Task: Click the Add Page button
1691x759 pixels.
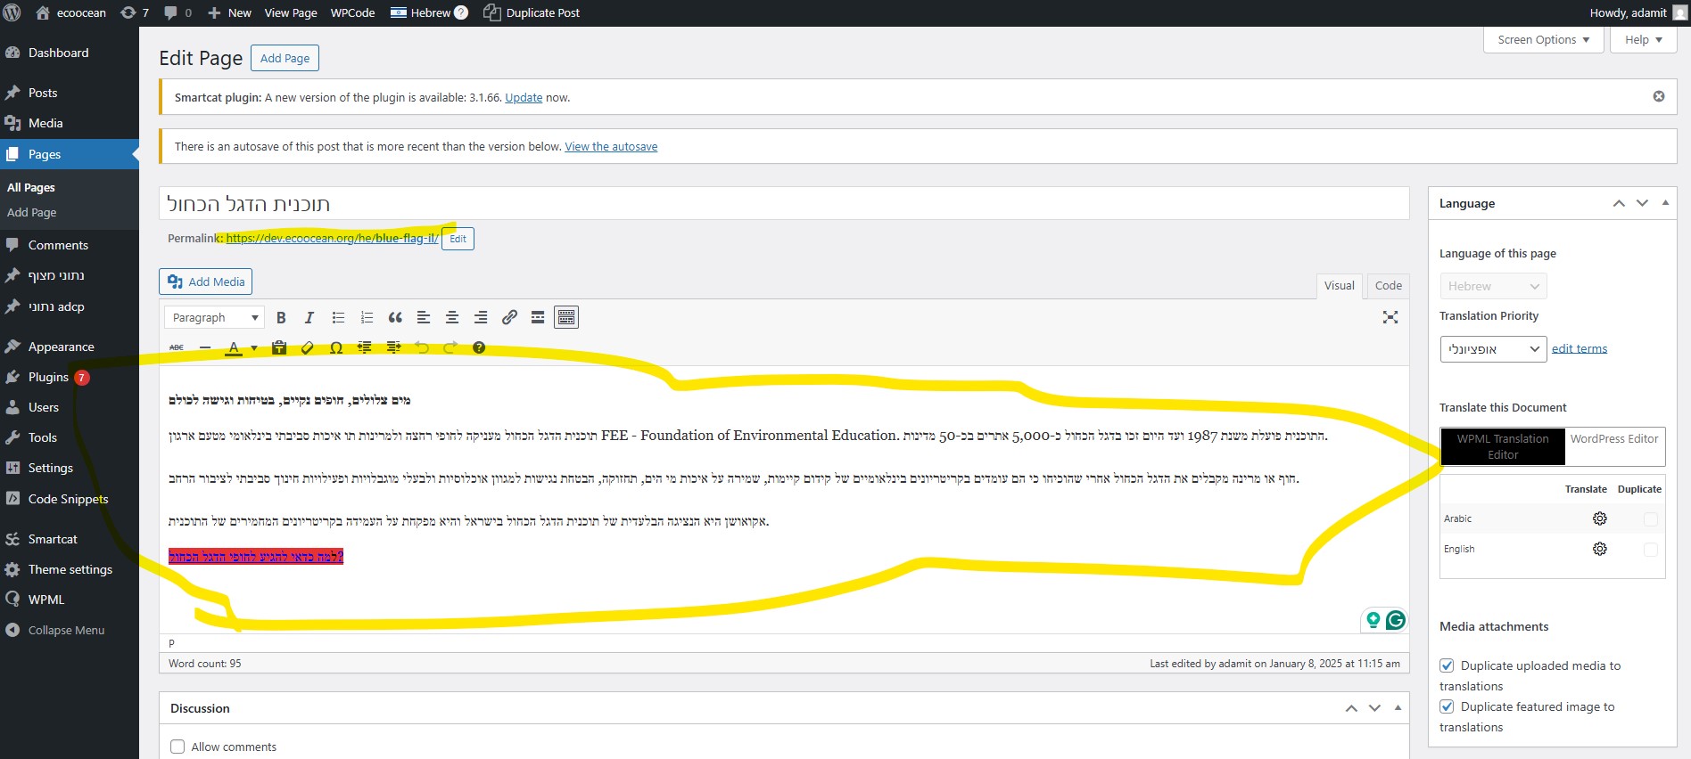Action: 285,58
